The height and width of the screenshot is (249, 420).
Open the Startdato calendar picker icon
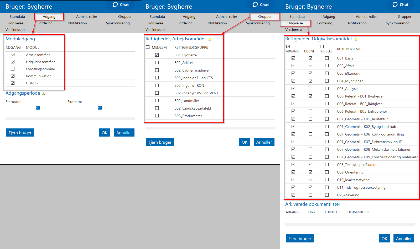click(x=38, y=108)
